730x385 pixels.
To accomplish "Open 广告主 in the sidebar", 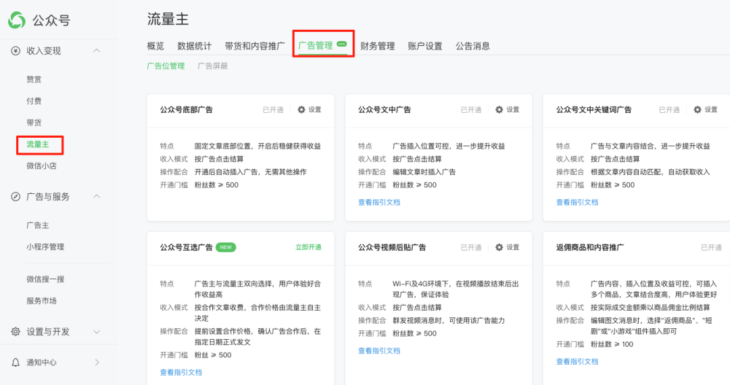I will tap(38, 226).
